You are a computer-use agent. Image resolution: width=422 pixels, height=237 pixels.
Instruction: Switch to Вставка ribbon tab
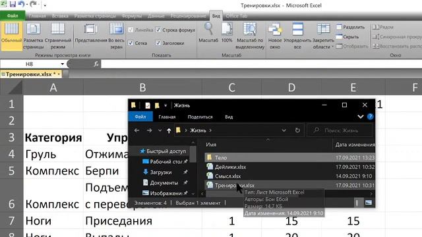click(60, 16)
